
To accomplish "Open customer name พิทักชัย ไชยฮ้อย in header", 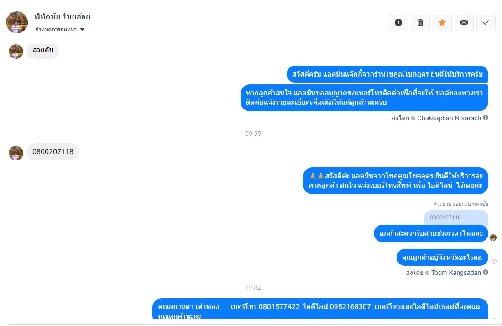I will pos(63,16).
